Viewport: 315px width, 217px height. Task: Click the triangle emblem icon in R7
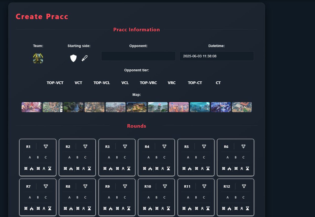(x=46, y=186)
